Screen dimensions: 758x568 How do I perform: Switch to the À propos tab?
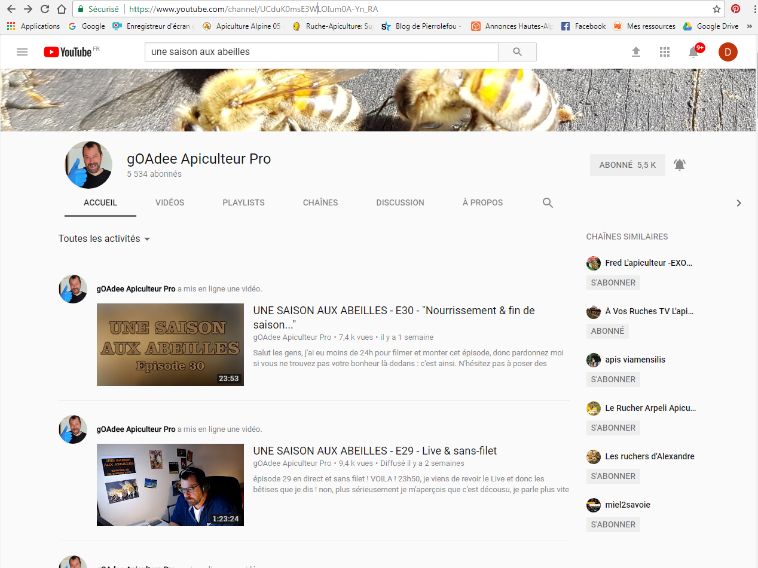click(482, 202)
